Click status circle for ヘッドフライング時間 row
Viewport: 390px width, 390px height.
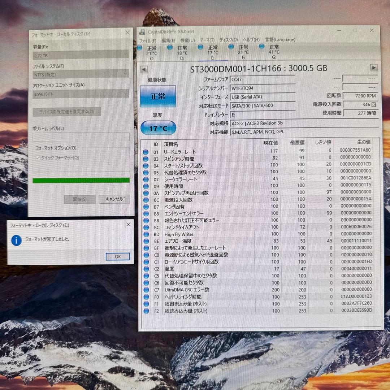click(x=146, y=297)
